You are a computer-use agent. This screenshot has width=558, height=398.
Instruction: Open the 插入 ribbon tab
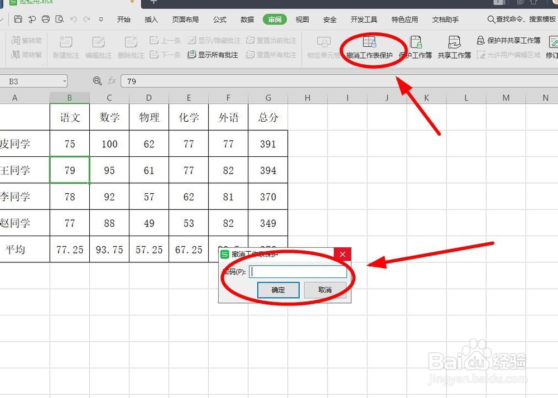pyautogui.click(x=151, y=20)
